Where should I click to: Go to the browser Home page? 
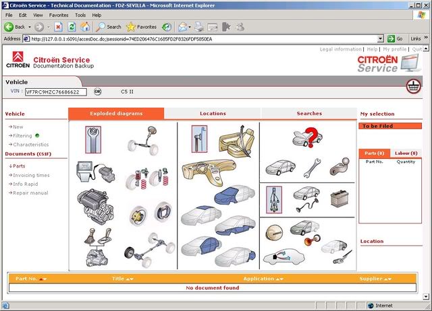pos(85,27)
